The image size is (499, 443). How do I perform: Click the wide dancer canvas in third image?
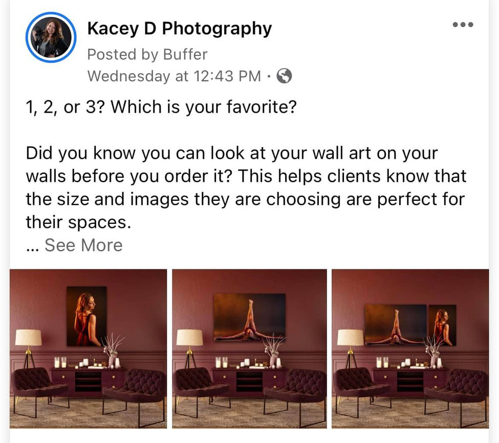pos(396,324)
